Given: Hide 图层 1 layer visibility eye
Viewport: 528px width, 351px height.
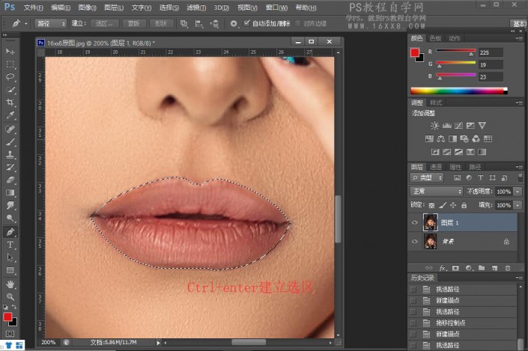Looking at the screenshot, I should [414, 222].
